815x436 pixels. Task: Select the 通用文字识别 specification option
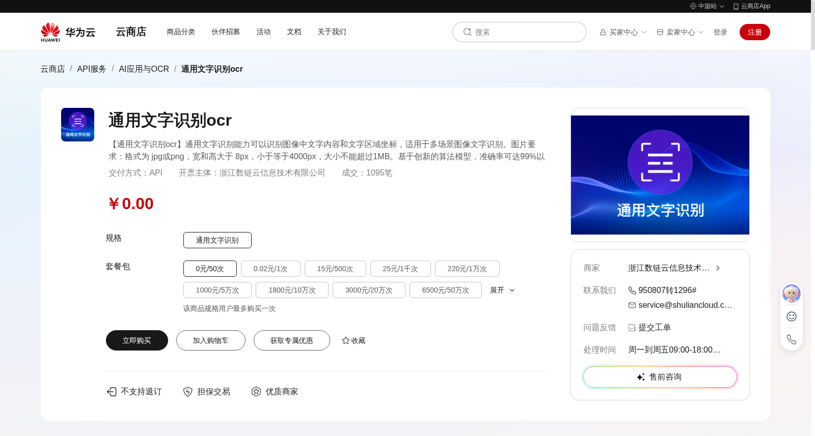pyautogui.click(x=218, y=240)
